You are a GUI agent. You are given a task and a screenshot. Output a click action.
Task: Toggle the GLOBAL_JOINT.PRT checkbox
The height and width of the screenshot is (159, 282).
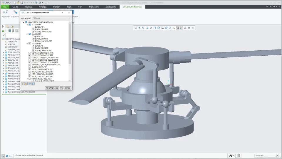tap(30, 67)
